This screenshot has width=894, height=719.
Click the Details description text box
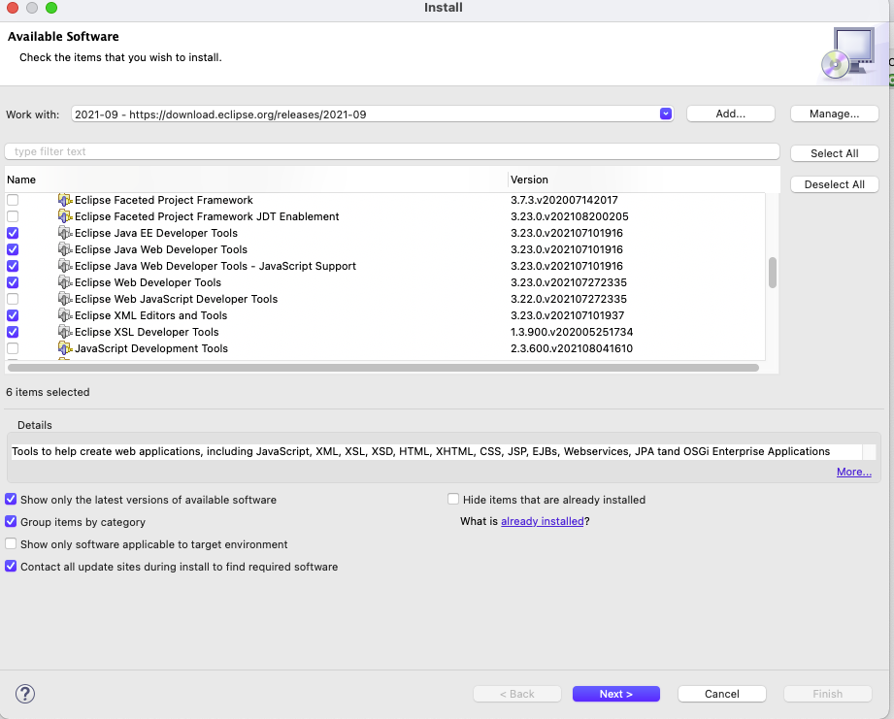click(x=437, y=452)
